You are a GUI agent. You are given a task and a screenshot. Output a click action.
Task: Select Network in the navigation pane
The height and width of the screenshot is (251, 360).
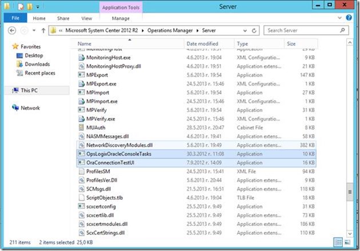click(30, 108)
